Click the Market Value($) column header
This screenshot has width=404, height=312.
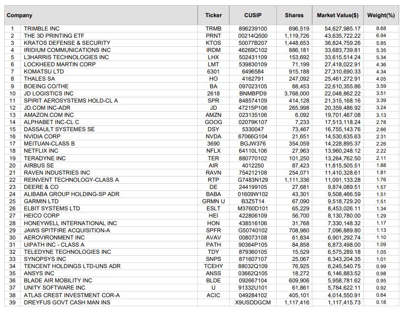tap(337, 15)
